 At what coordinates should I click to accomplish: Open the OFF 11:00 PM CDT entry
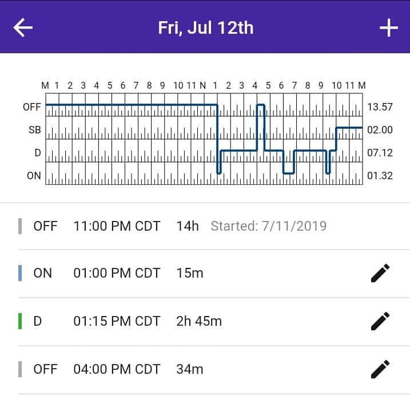(x=205, y=226)
